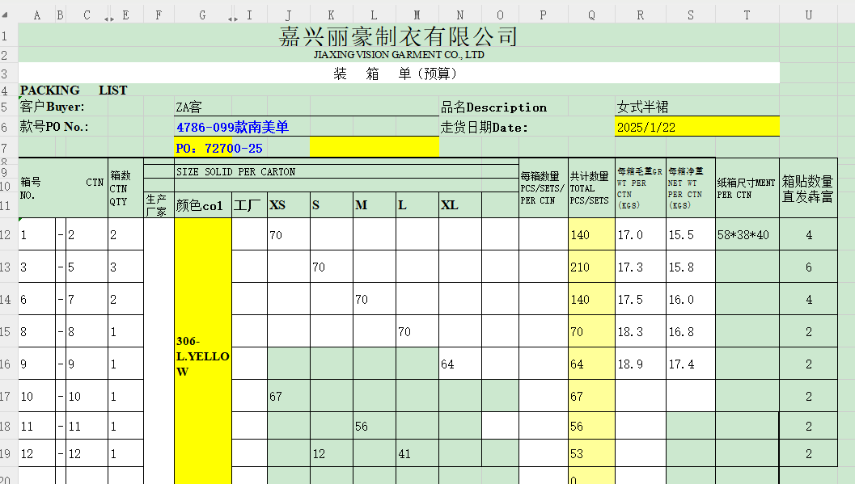Click the company name title 嘉兴丽豪制衣有限公司

[x=398, y=36]
